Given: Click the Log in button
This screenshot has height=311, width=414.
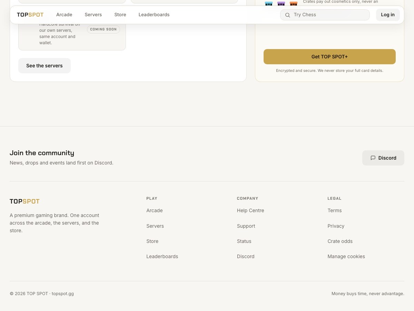Looking at the screenshot, I should 388,15.
